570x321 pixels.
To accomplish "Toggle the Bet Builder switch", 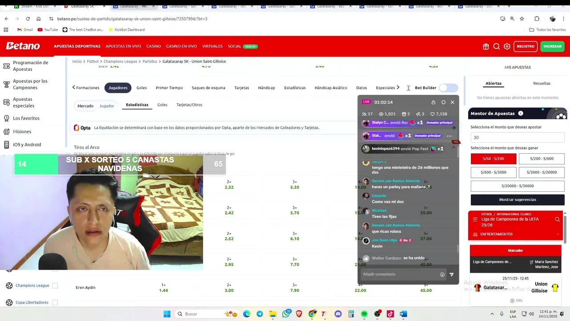I will (x=448, y=88).
